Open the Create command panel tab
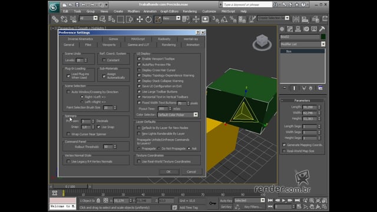377x212 pixels. [x=282, y=29]
